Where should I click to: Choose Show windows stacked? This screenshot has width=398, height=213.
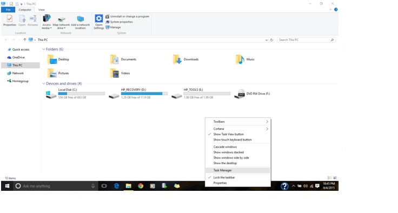click(x=238, y=152)
